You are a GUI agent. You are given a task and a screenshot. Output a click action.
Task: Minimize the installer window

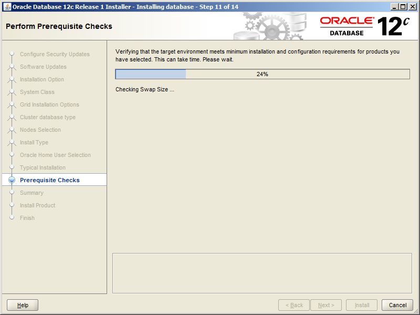[394, 7]
